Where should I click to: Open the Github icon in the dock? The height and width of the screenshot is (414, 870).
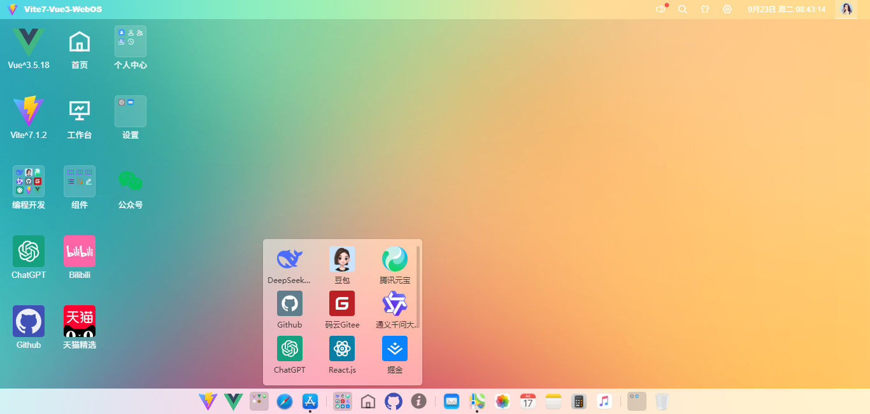pos(394,401)
